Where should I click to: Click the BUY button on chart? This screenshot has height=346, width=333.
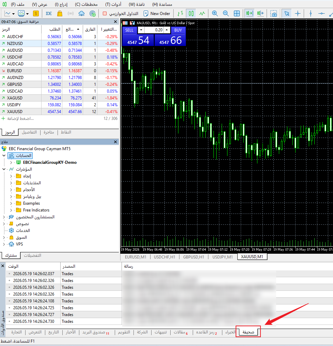tap(178, 30)
